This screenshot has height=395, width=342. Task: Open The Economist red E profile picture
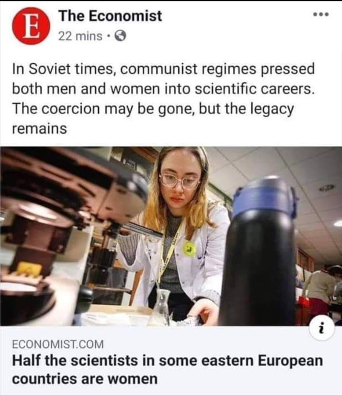click(x=31, y=26)
